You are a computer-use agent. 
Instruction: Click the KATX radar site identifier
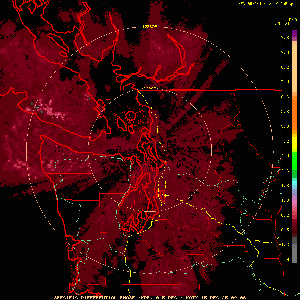(192, 298)
